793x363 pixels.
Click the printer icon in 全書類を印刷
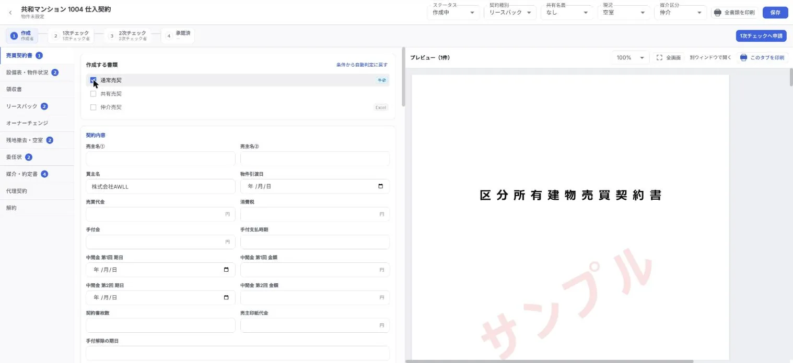718,13
